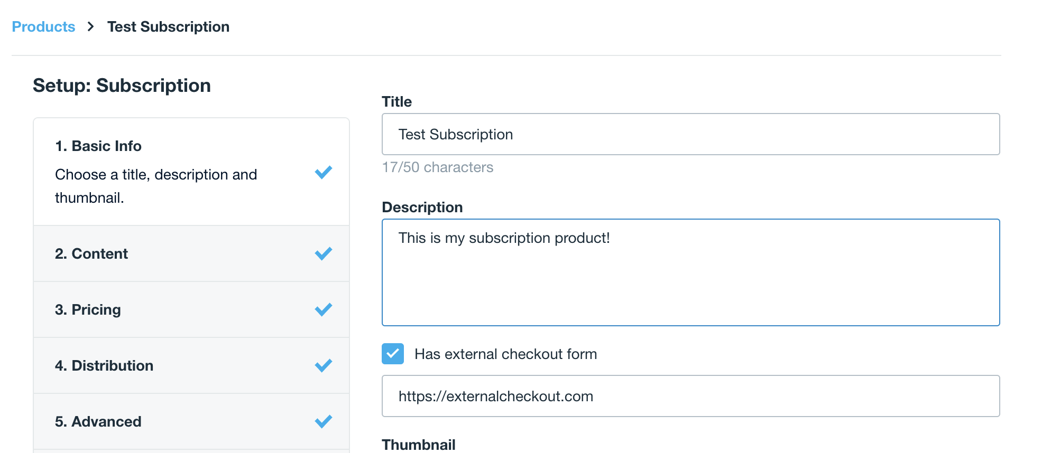
Task: Open the Distribution setup step
Action: (104, 366)
